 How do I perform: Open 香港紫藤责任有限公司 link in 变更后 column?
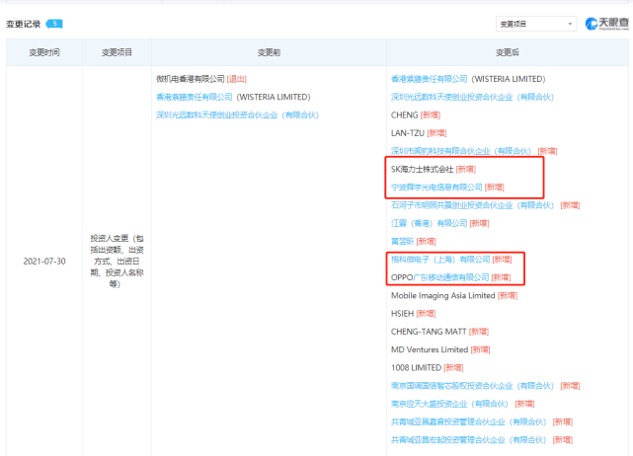[x=430, y=79]
